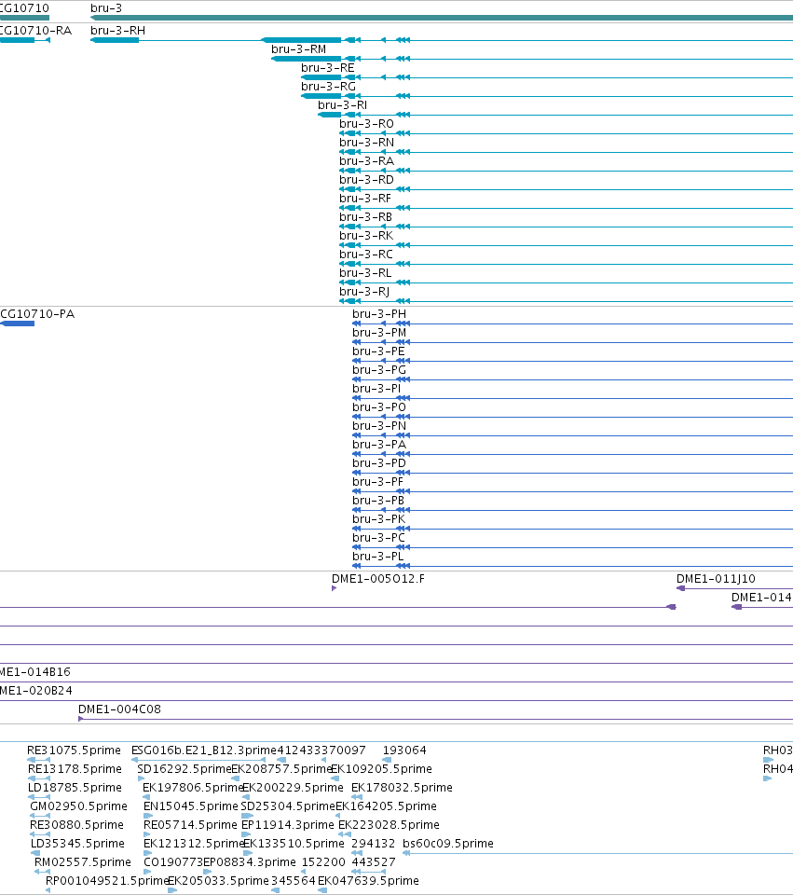The width and height of the screenshot is (793, 895).
Task: Click protein label bru-3-PL
Action: tap(377, 557)
